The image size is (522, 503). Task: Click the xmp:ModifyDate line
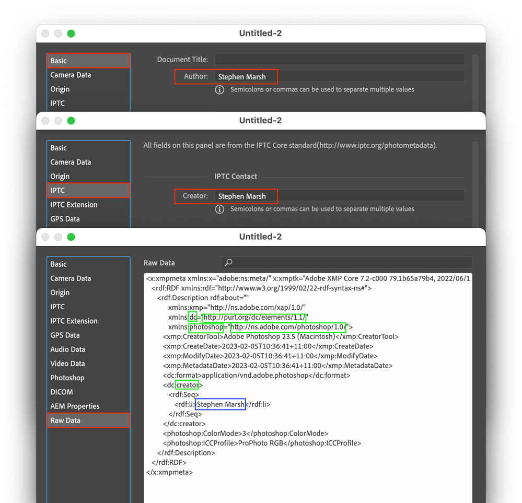270,356
